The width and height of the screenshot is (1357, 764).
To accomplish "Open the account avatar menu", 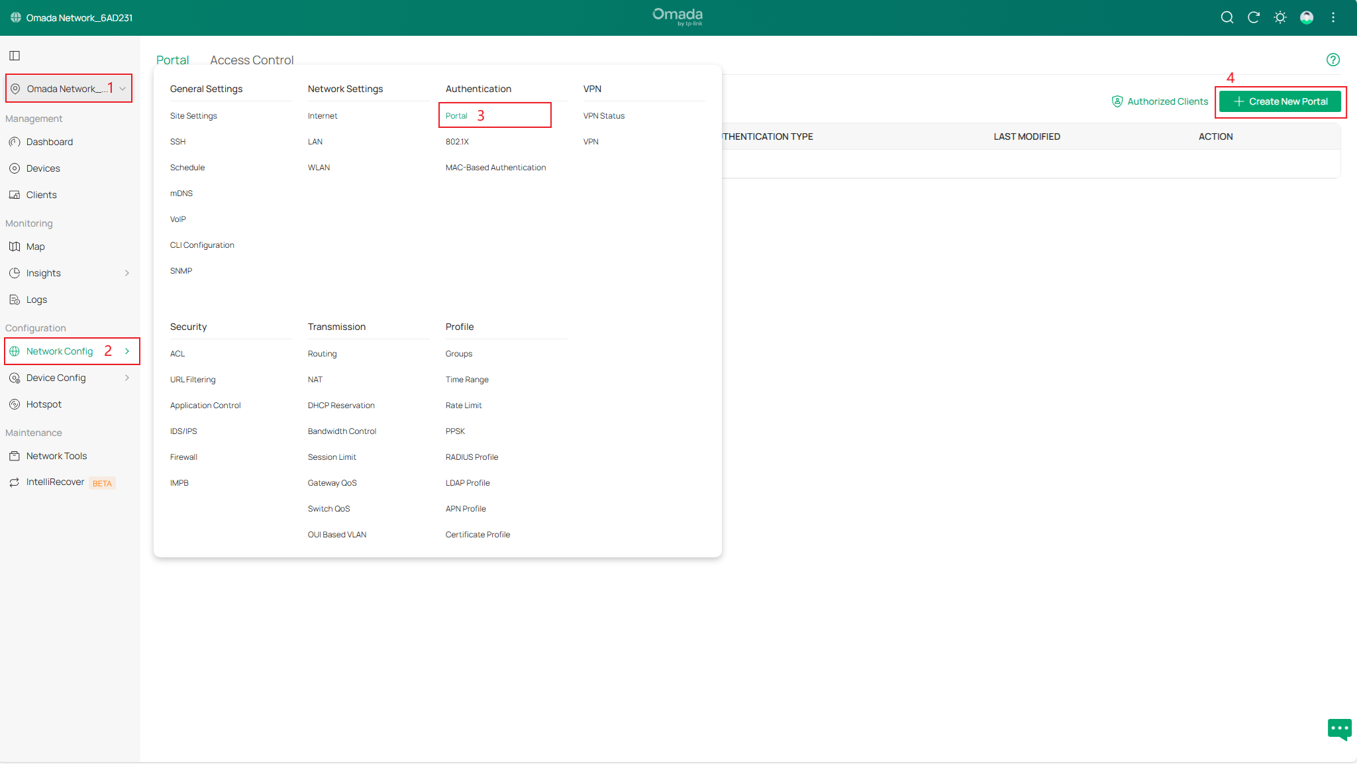I will 1306,17.
